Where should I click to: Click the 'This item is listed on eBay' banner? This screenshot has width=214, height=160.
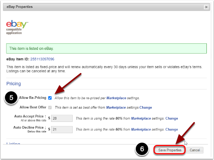coord(107,48)
